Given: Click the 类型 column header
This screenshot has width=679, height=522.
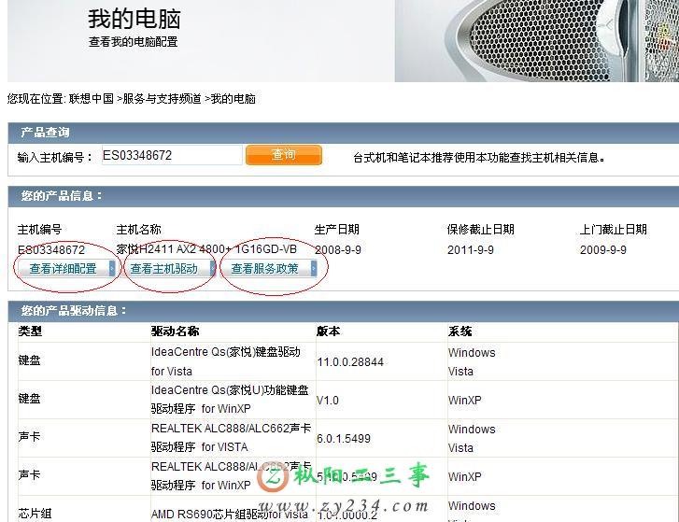Looking at the screenshot, I should tap(30, 332).
